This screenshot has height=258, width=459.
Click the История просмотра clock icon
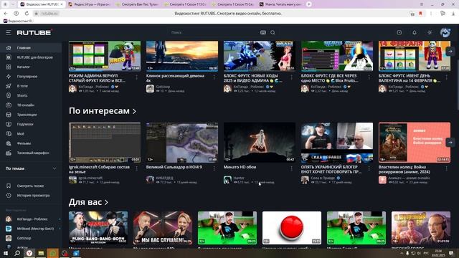[x=9, y=196]
